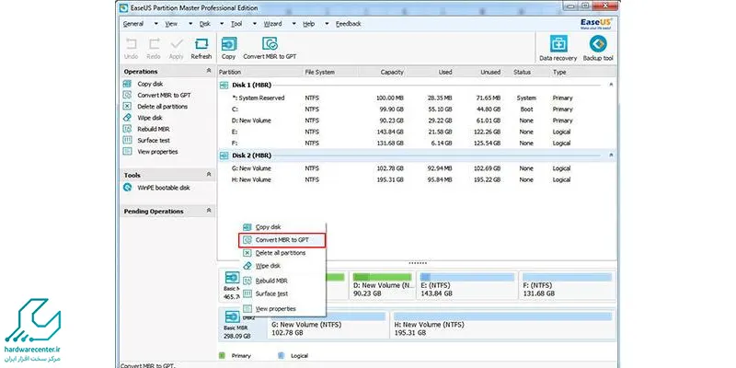The width and height of the screenshot is (736, 368).
Task: Click the Disk 2 (MBR) header icon
Action: (x=224, y=155)
